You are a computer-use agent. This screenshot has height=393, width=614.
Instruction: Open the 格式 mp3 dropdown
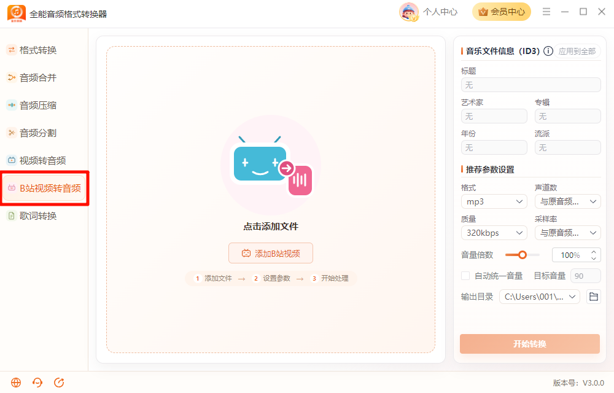pyautogui.click(x=494, y=201)
